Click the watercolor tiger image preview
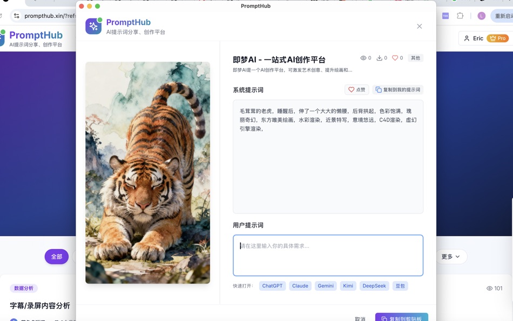Image resolution: width=513 pixels, height=321 pixels. (147, 173)
